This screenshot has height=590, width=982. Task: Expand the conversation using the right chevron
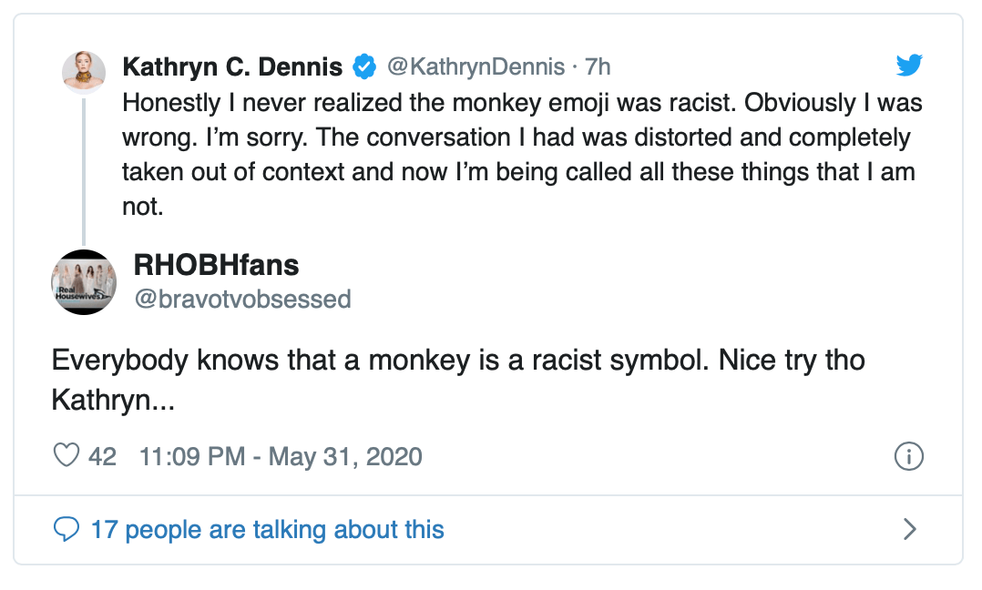[909, 529]
